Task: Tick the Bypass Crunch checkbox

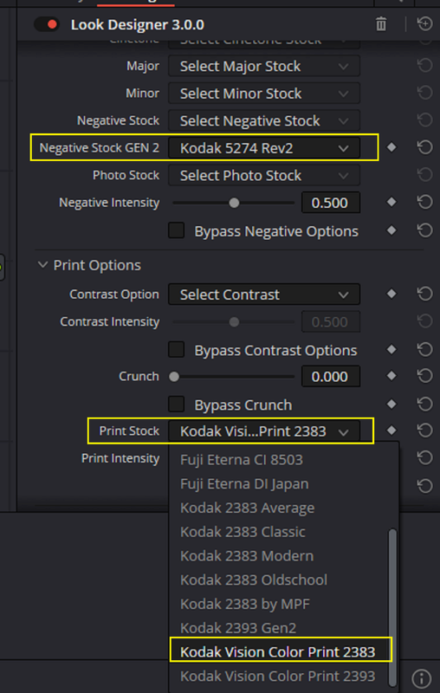Action: pyautogui.click(x=177, y=404)
